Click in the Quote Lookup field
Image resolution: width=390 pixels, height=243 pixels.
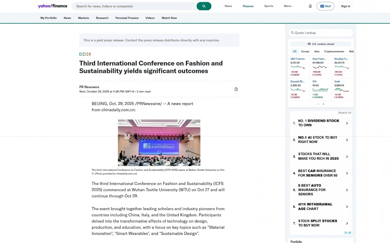coord(321,33)
